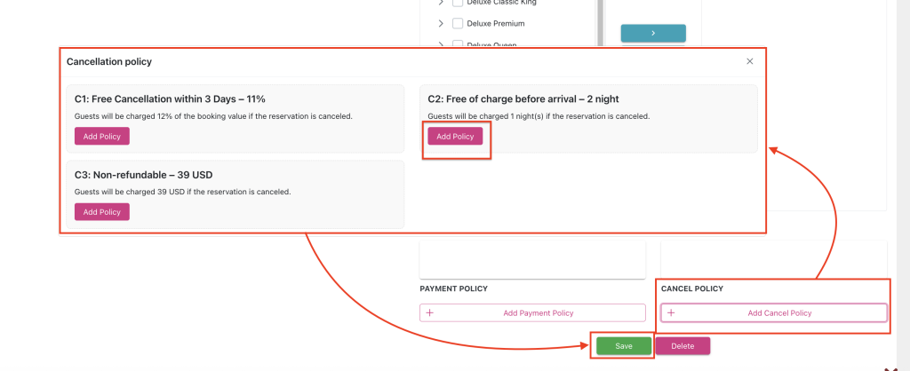Add the C3 Non-refundable policy
910x371 pixels.
[102, 212]
